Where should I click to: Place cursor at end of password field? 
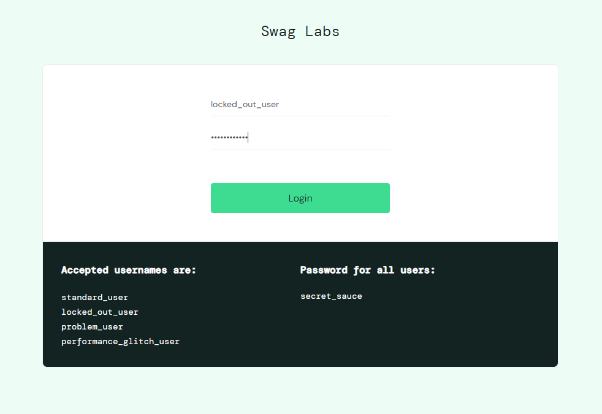[x=248, y=136]
